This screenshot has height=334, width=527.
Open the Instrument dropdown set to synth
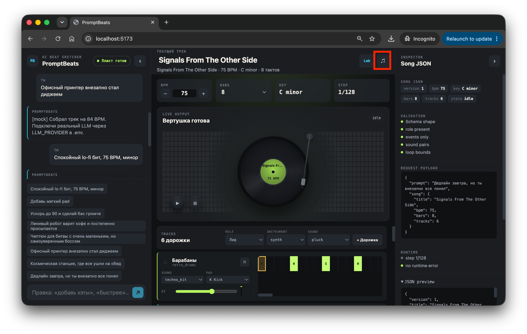[286, 240]
